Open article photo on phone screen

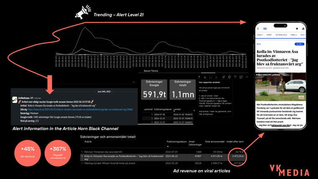[x=281, y=87]
